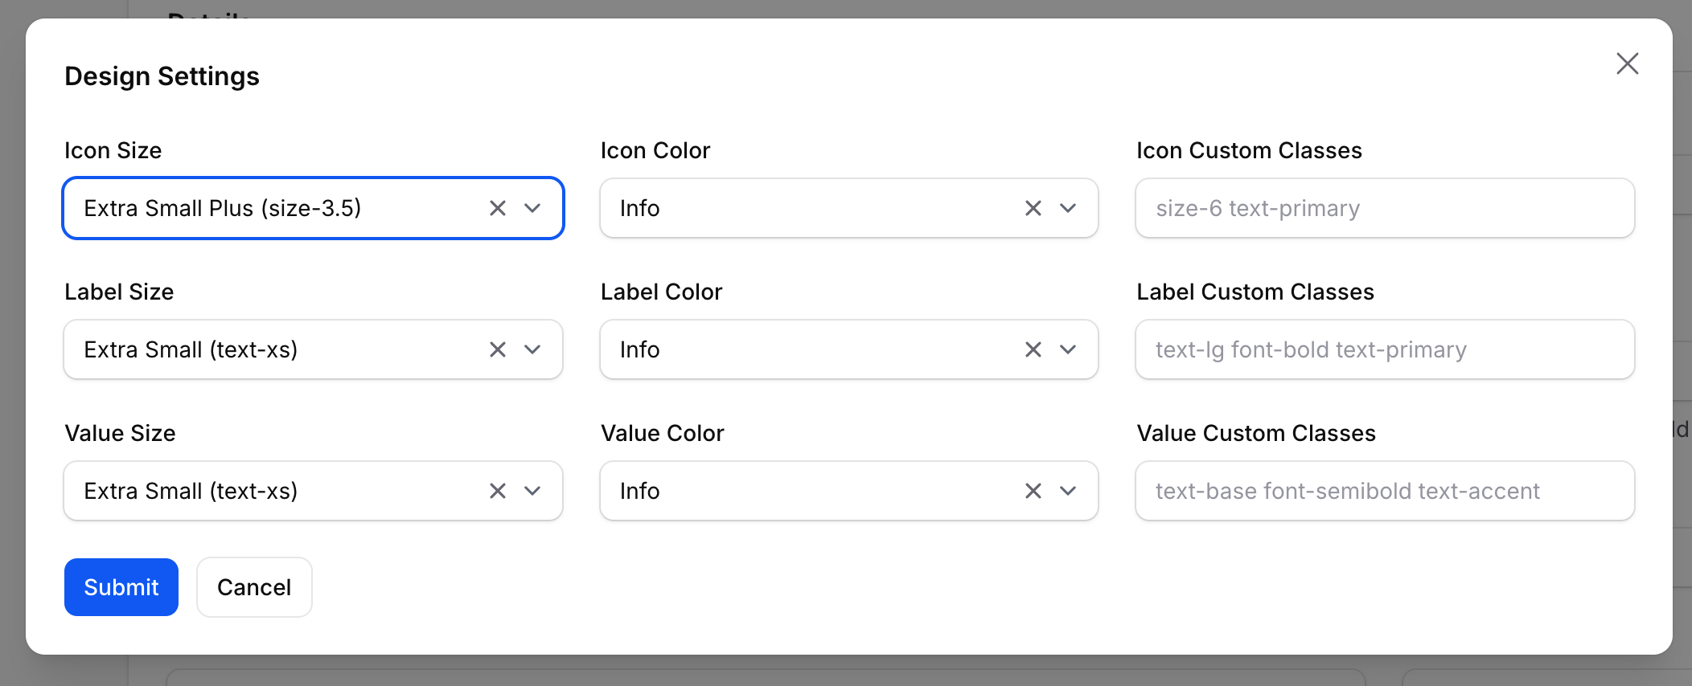Image resolution: width=1692 pixels, height=686 pixels.
Task: Clear the Icon Size selection
Action: (498, 208)
